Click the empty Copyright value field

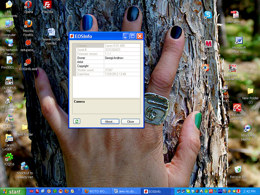click(122, 66)
